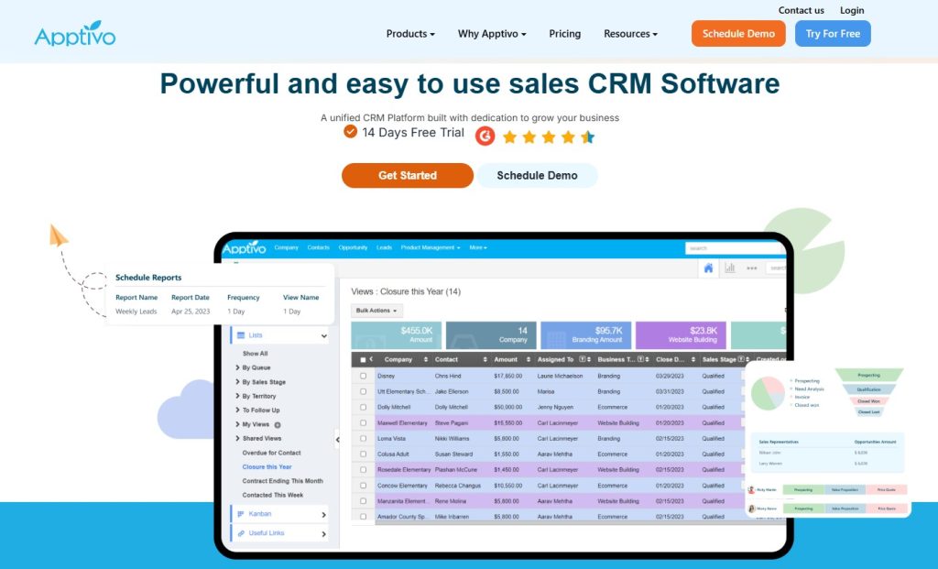938x569 pixels.
Task: Open the Bulk Actions dropdown
Action: coord(376,311)
